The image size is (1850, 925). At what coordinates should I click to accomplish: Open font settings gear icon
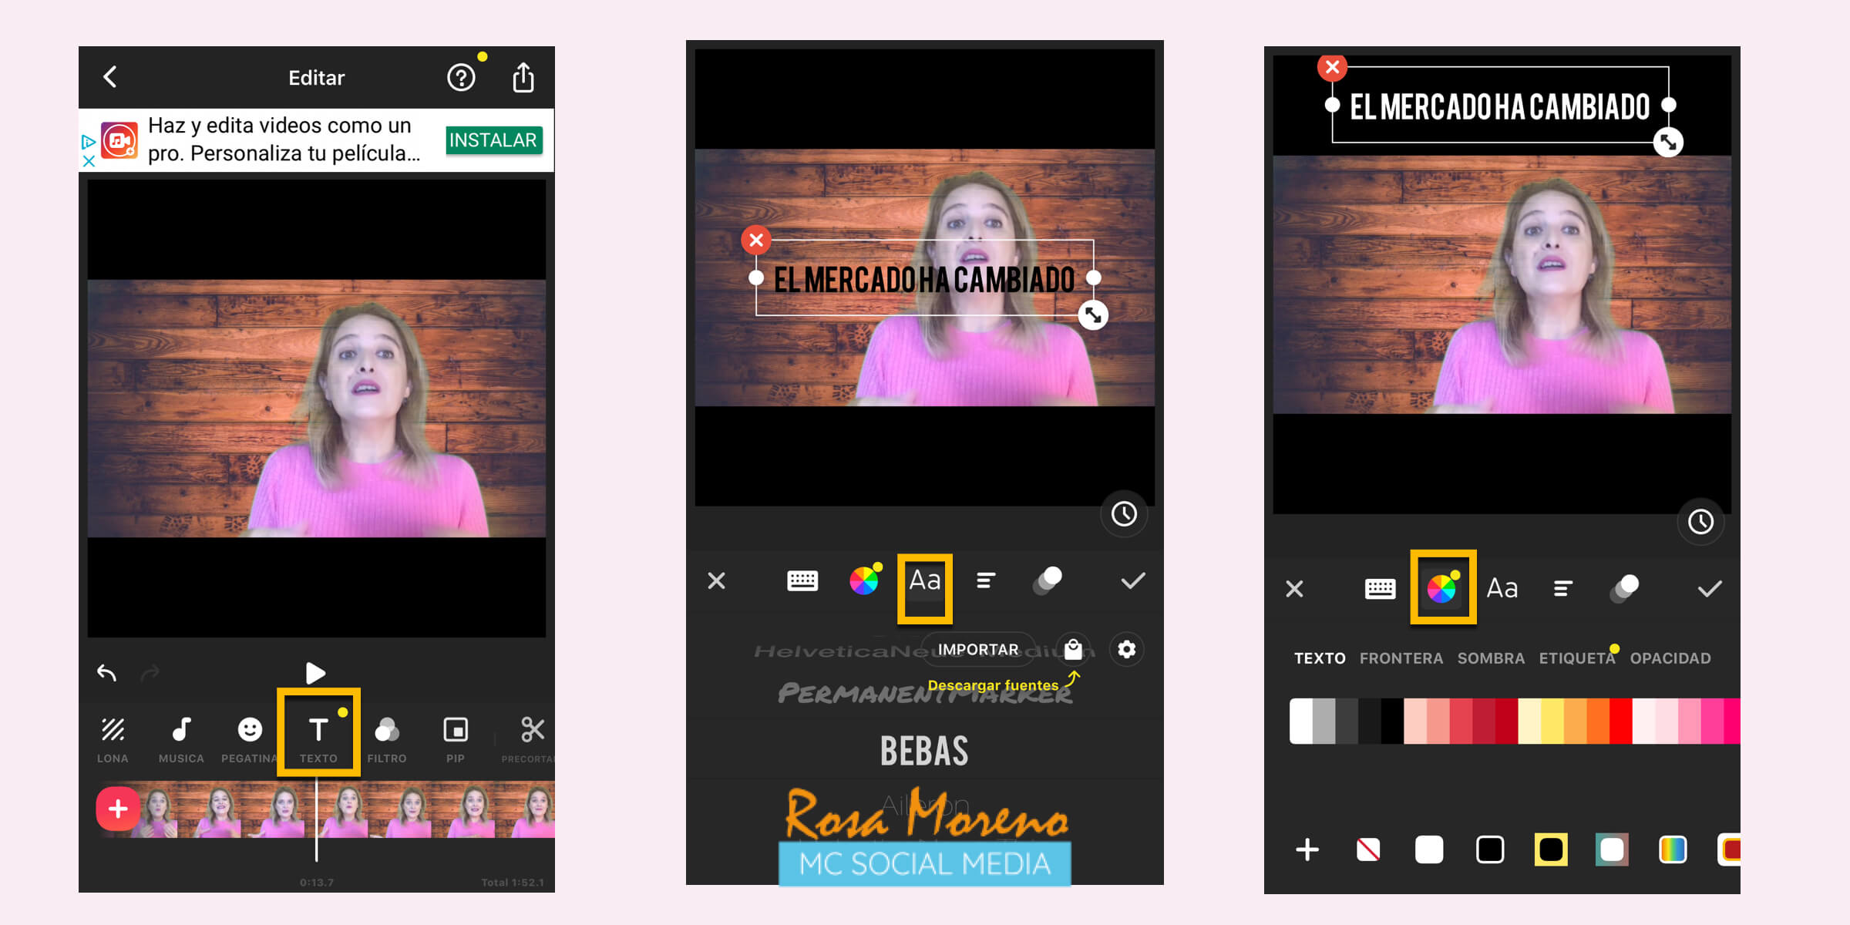(x=1126, y=650)
